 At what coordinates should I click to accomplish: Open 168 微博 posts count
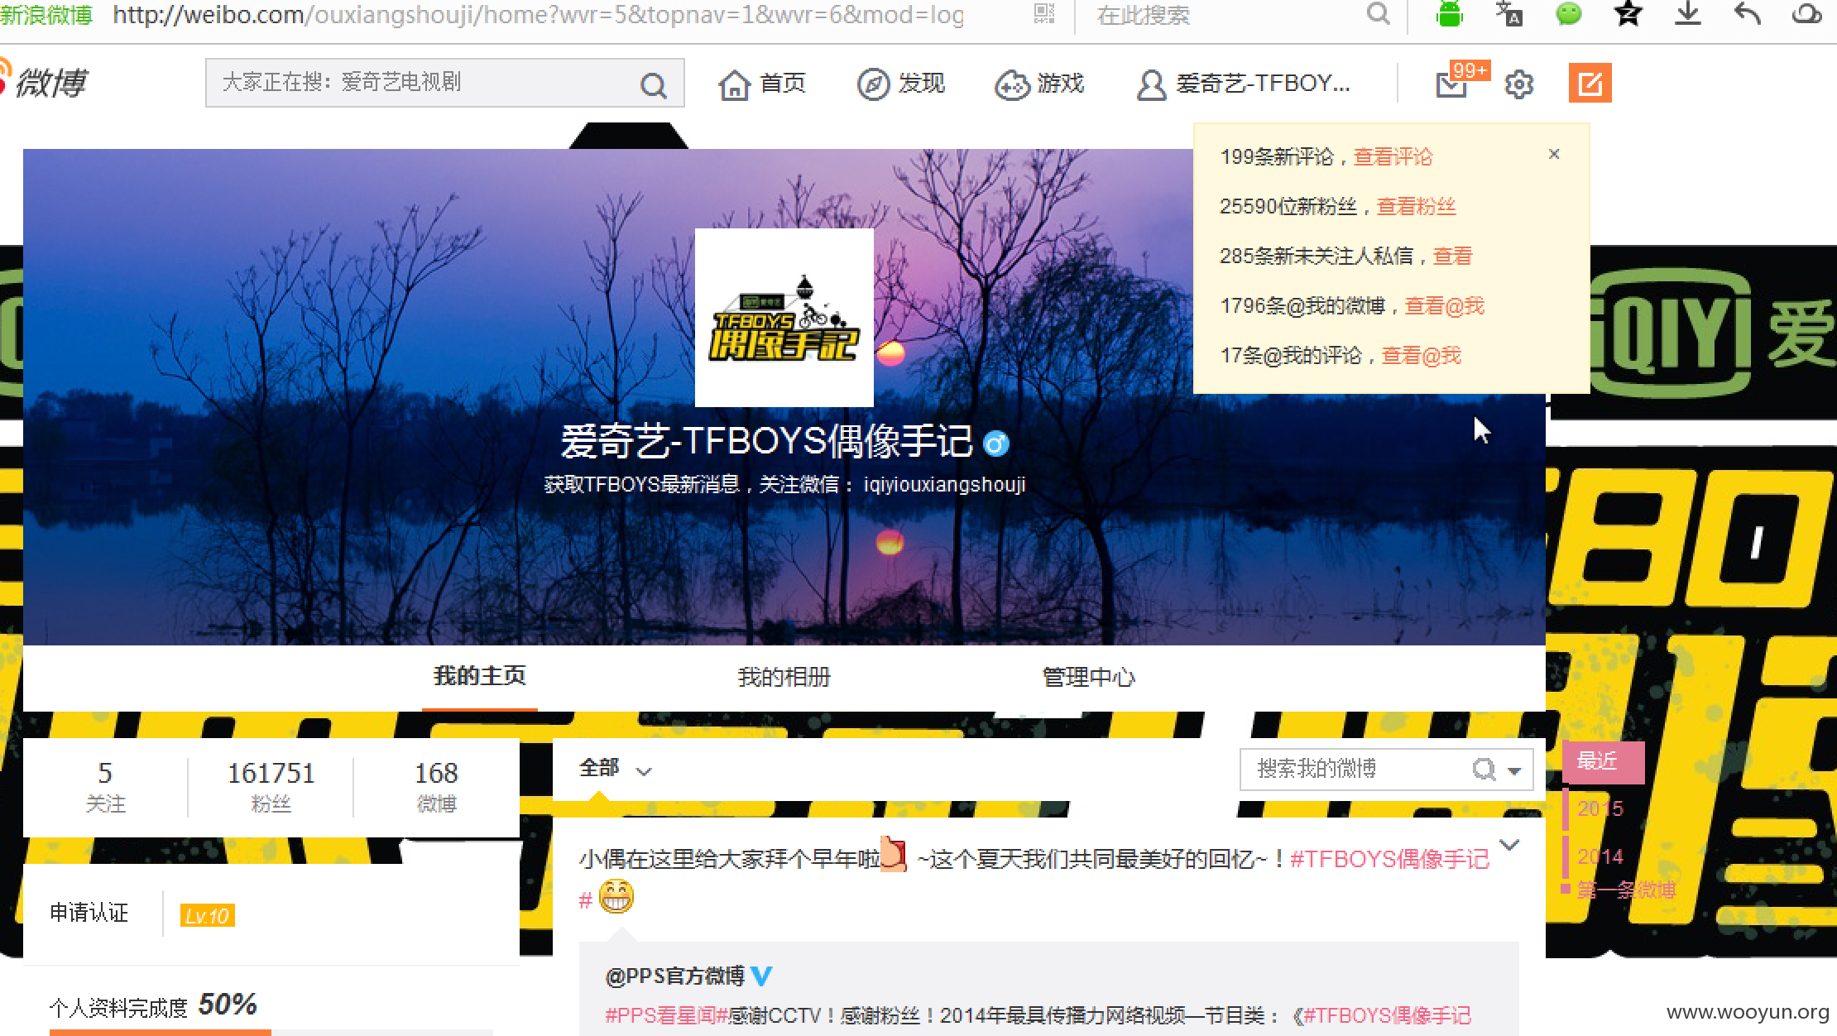click(x=436, y=786)
